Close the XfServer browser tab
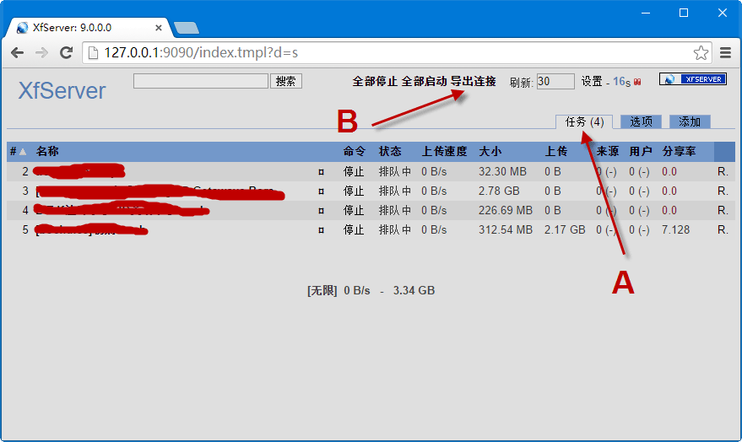Image resolution: width=742 pixels, height=442 pixels. pos(159,28)
